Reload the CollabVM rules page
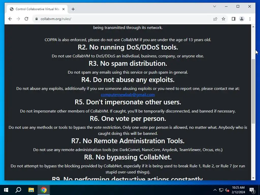 [26, 19]
